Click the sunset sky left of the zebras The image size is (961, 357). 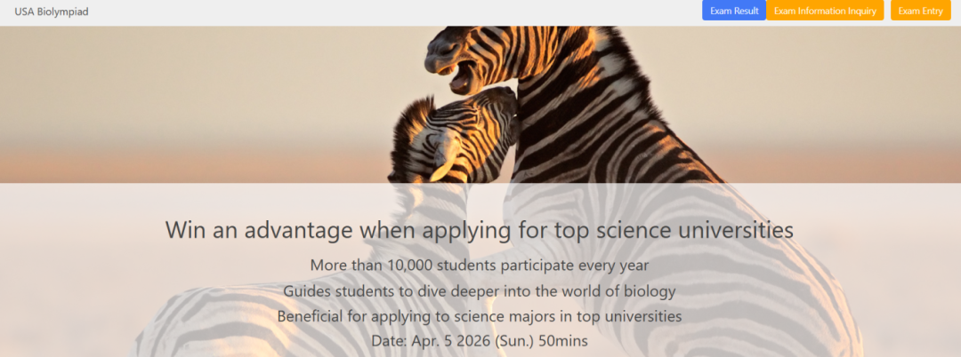pyautogui.click(x=178, y=98)
